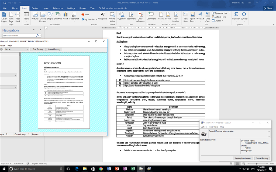The width and height of the screenshot is (276, 172).
Task: Open the Wikipedia add-in
Action: 102,16
